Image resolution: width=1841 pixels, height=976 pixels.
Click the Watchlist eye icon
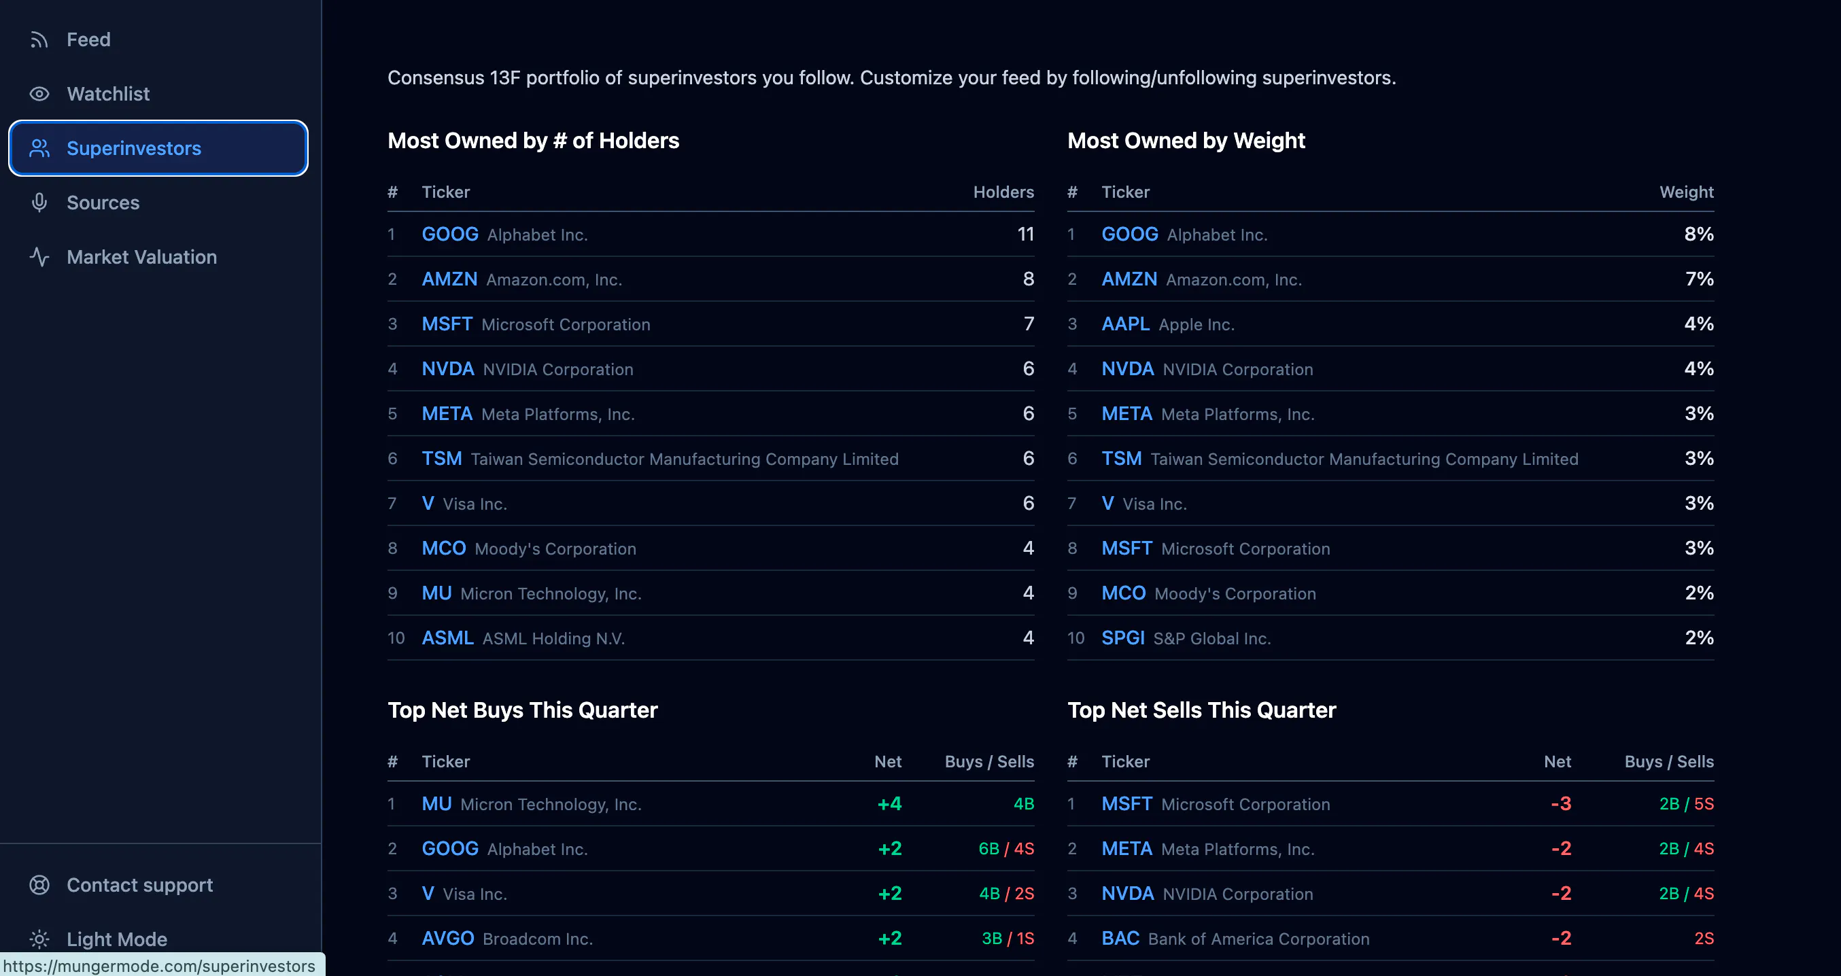(39, 94)
